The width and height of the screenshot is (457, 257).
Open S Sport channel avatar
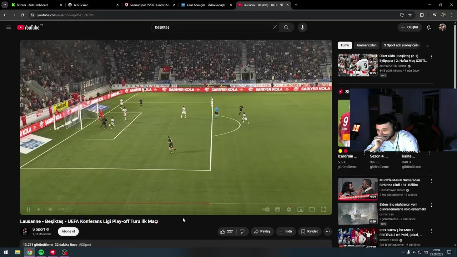(x=25, y=232)
